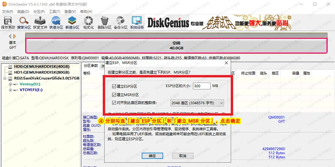Open the Backup Partition (备份分区) tool
The width and height of the screenshot is (335, 167).
(121, 23)
